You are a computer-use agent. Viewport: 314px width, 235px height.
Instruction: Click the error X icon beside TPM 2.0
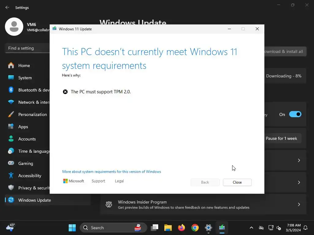coord(65,92)
